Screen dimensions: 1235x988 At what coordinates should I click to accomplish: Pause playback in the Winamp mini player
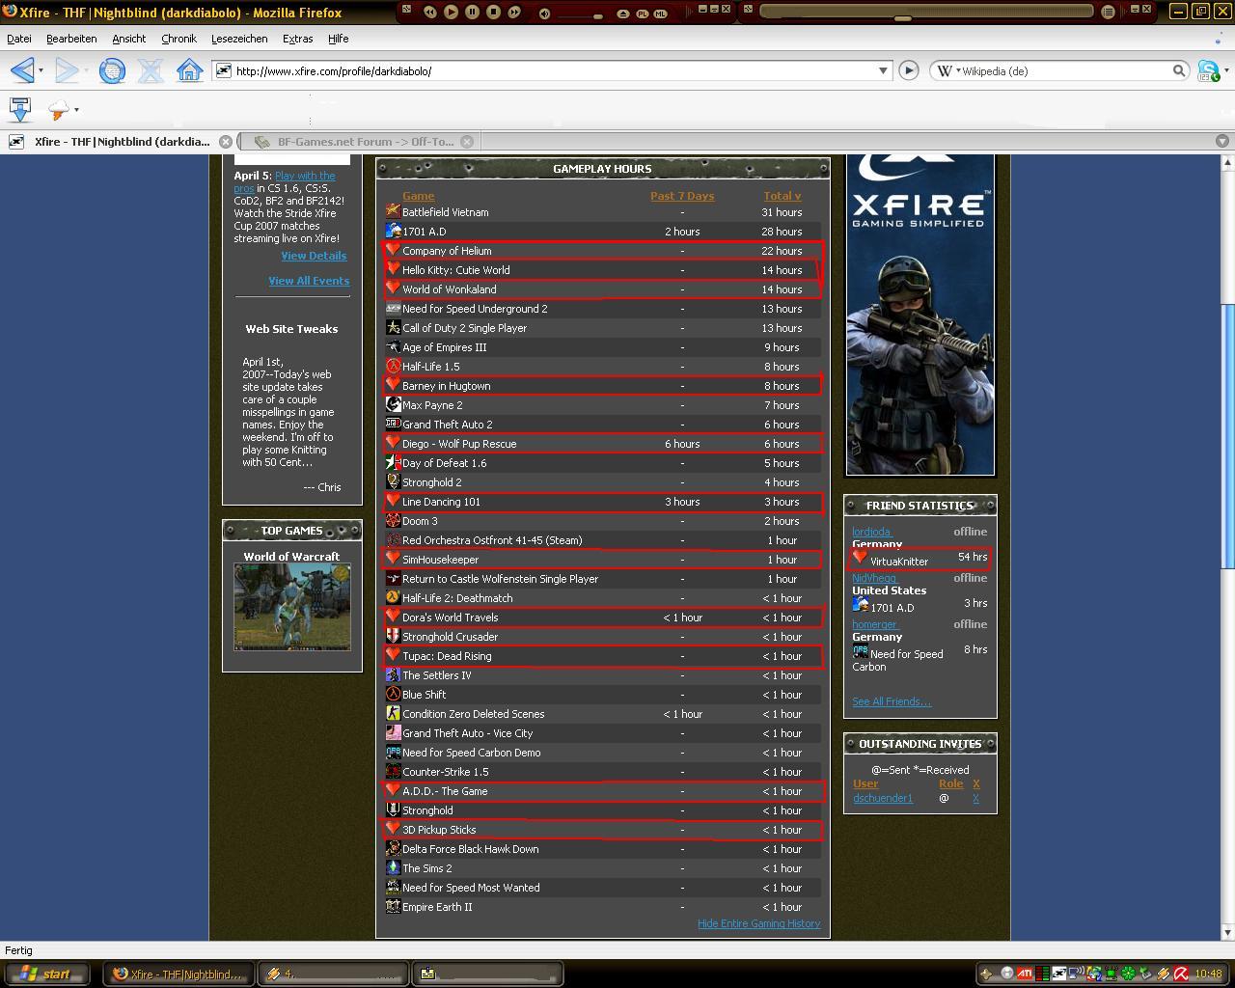(472, 12)
